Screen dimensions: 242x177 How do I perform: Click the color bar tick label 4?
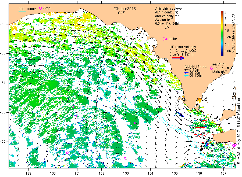pos(225,13)
